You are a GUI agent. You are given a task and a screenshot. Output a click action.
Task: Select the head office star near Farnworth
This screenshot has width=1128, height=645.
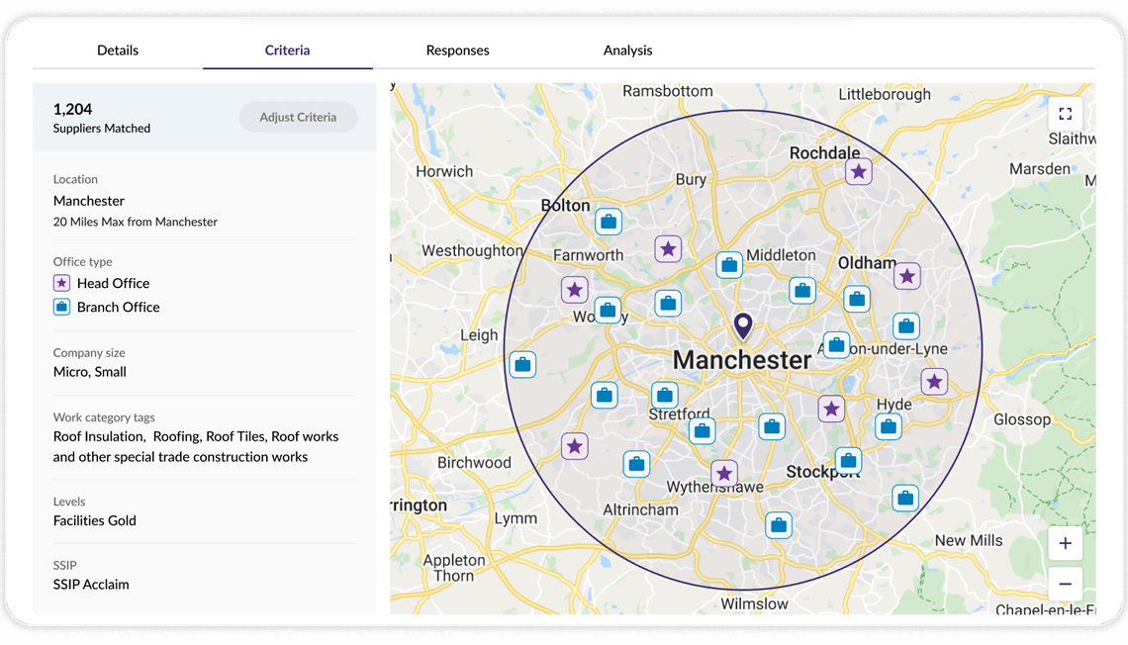[x=668, y=249]
